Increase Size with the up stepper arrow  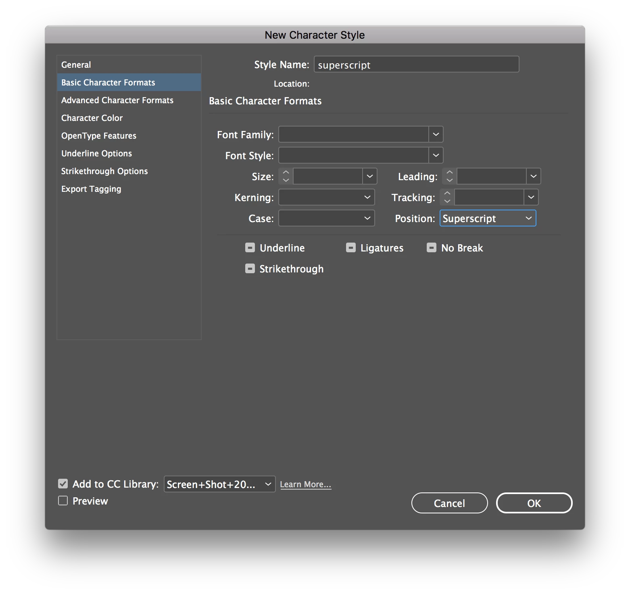click(286, 172)
